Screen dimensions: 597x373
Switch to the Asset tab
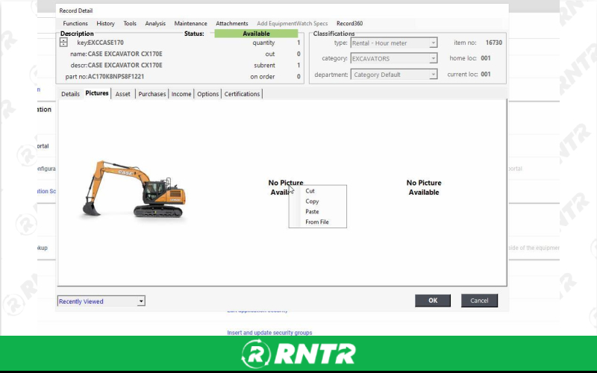click(x=122, y=94)
